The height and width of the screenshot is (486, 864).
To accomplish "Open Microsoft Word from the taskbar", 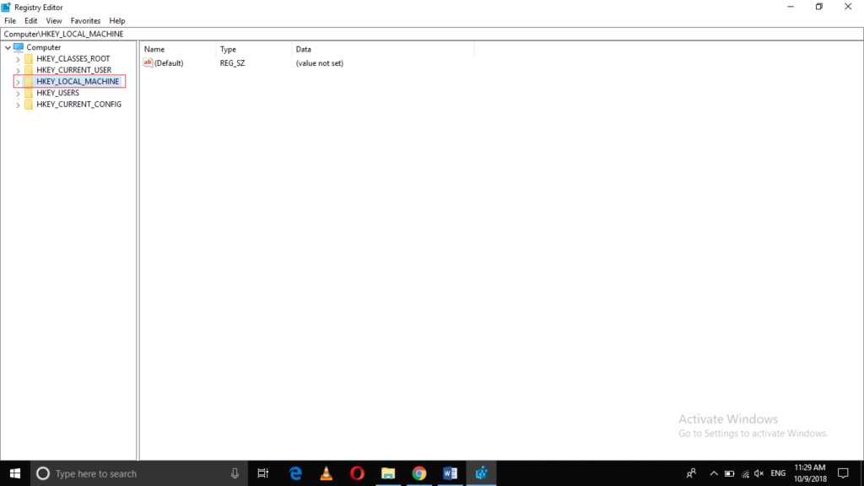I will point(450,472).
